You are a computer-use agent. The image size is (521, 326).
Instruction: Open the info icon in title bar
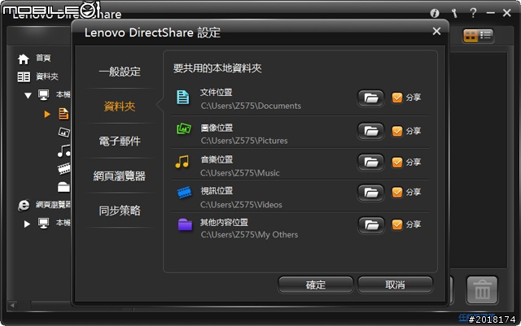(x=435, y=13)
